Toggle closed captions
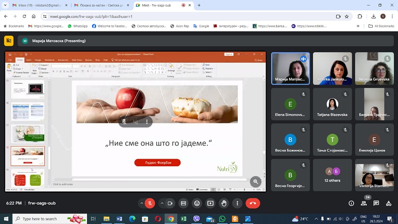 coord(184,203)
